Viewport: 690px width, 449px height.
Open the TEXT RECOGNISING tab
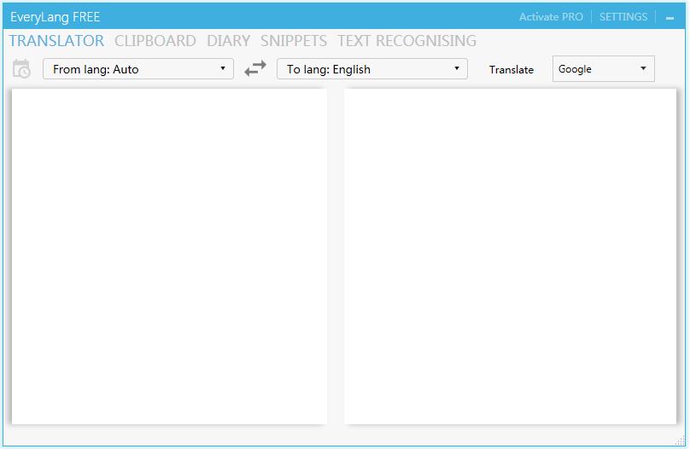(406, 41)
